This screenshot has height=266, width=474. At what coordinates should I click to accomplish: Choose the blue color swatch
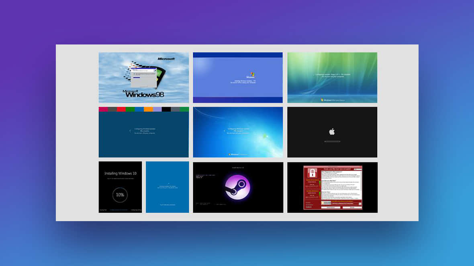coord(139,109)
